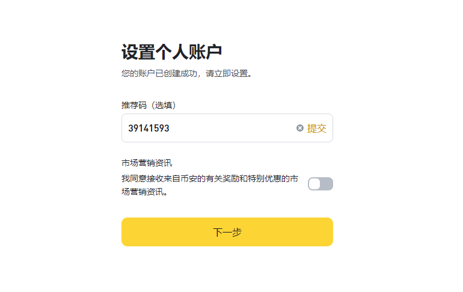Enable the 市场营销资讯 toggle switch
This screenshot has height=292, width=463.
click(320, 184)
